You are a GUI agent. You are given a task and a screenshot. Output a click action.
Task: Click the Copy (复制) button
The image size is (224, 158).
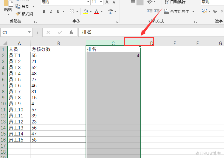[x=23, y=6]
